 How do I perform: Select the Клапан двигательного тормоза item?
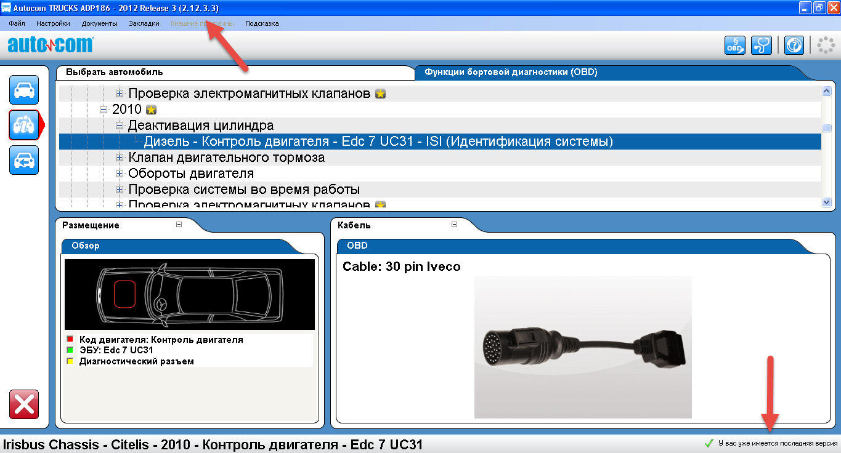coord(227,158)
